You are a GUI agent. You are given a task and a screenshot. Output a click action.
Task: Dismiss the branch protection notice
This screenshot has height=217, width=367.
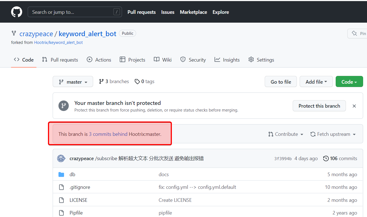point(354,106)
